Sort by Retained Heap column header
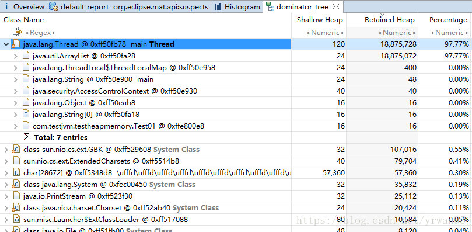The image size is (472, 232). (x=390, y=20)
